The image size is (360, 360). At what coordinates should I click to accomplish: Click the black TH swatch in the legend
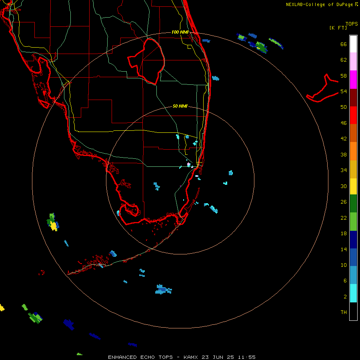(353, 311)
